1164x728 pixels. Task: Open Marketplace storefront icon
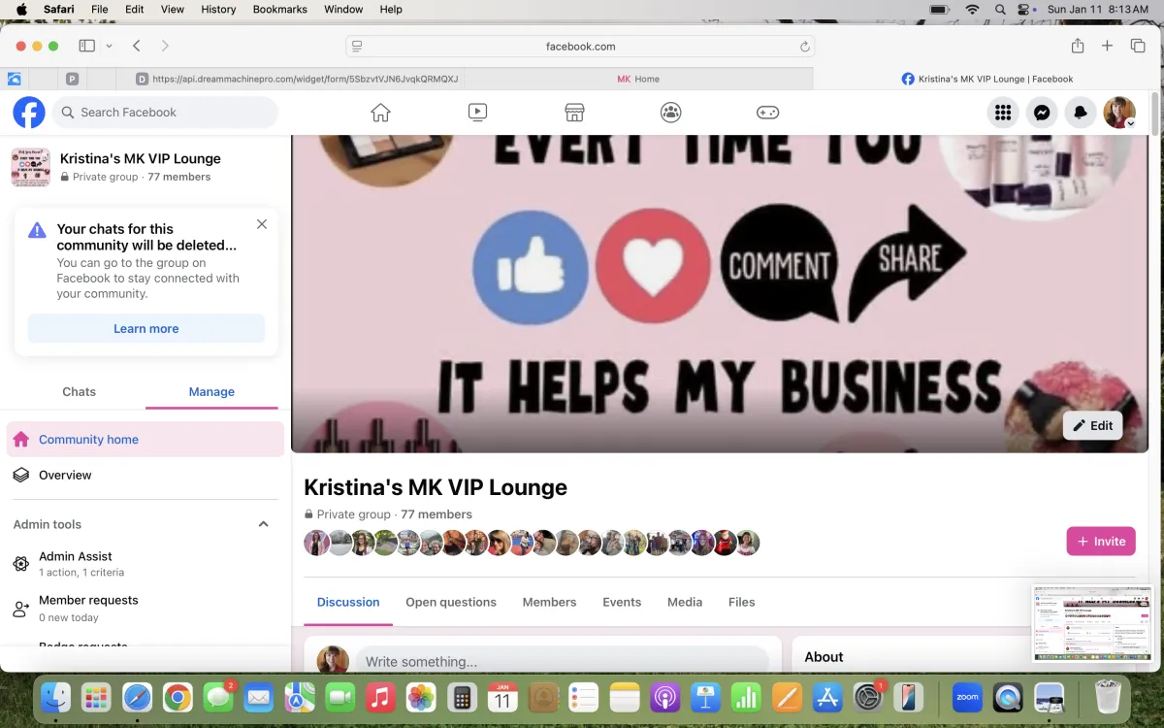click(574, 113)
